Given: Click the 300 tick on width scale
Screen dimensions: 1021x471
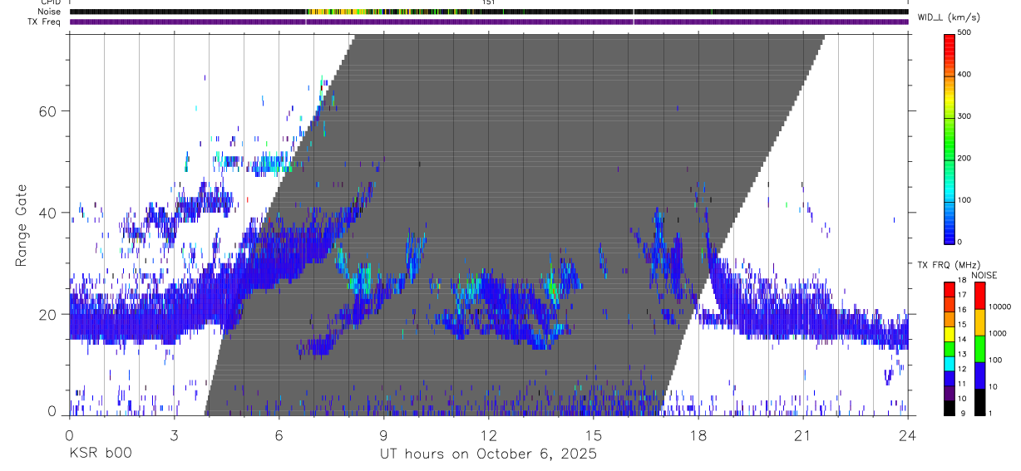Looking at the screenshot, I should pos(965,116).
